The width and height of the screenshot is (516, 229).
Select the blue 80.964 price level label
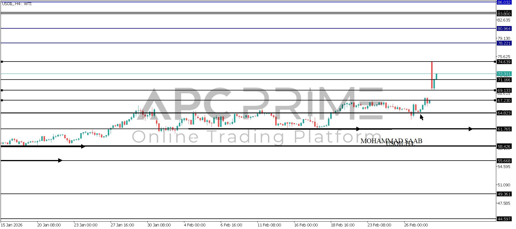tap(504, 29)
